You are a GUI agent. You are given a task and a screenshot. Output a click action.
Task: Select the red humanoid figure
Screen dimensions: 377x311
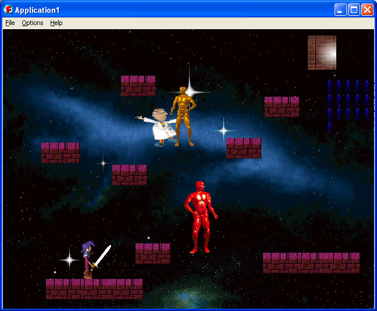200,215
